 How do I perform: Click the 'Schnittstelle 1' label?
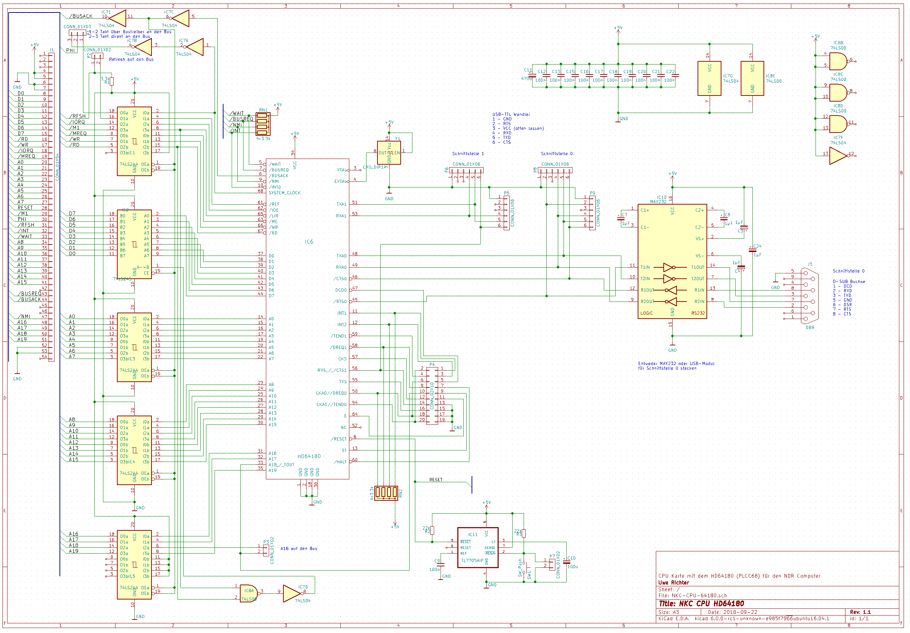468,154
